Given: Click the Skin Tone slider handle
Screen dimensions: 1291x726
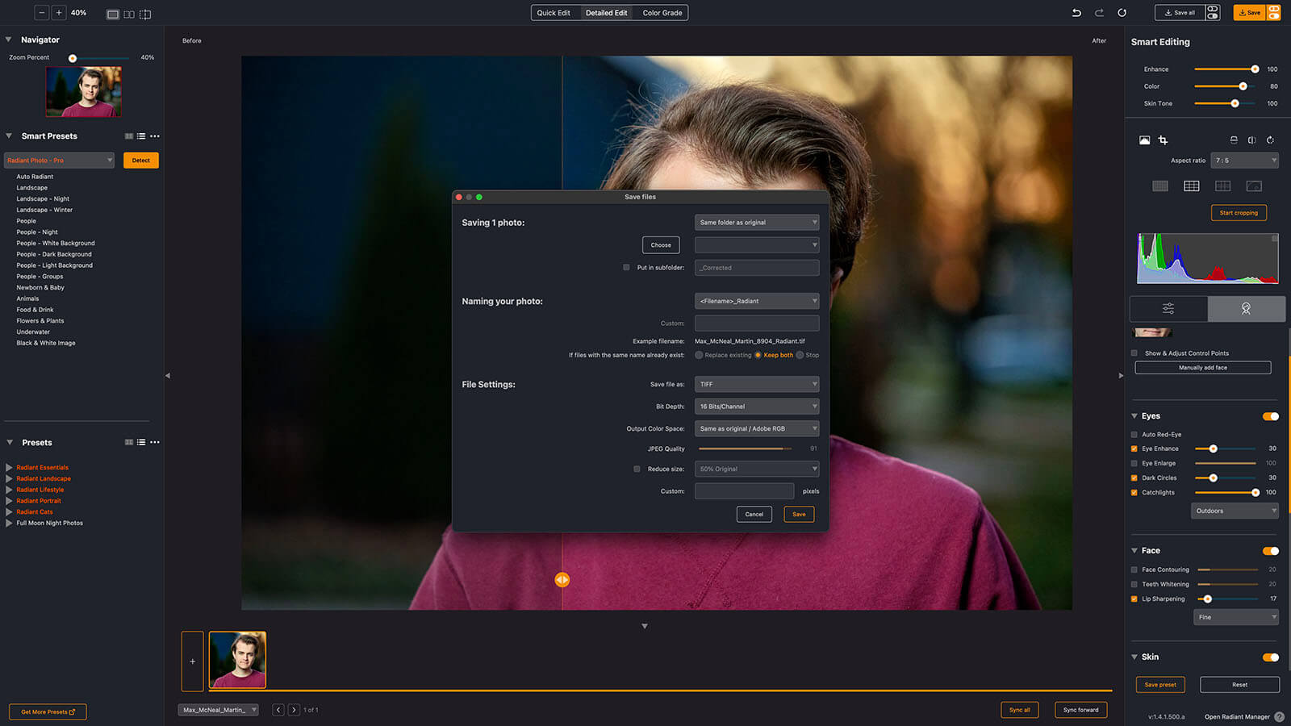Looking at the screenshot, I should pyautogui.click(x=1235, y=103).
